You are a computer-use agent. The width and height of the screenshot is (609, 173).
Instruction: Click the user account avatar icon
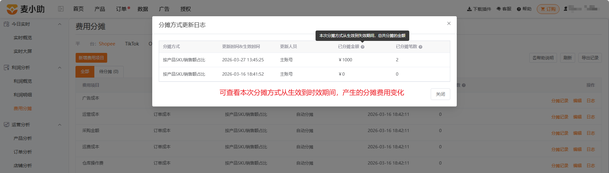click(x=566, y=9)
